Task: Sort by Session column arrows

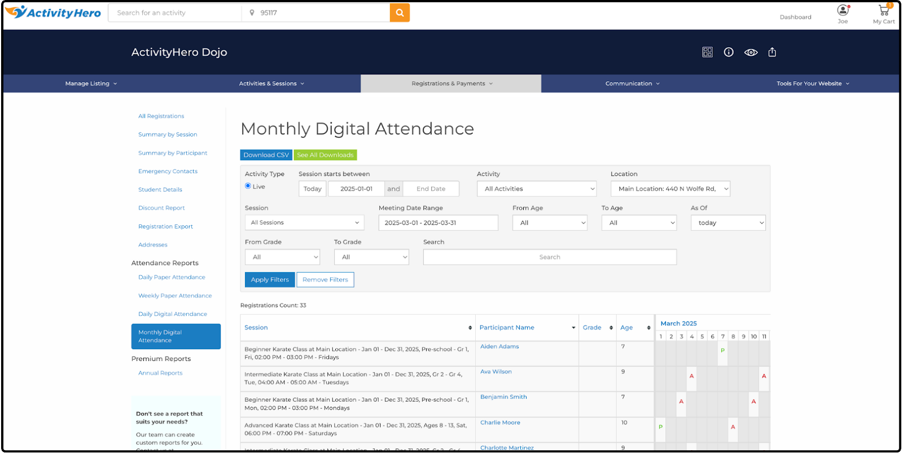Action: click(x=470, y=328)
